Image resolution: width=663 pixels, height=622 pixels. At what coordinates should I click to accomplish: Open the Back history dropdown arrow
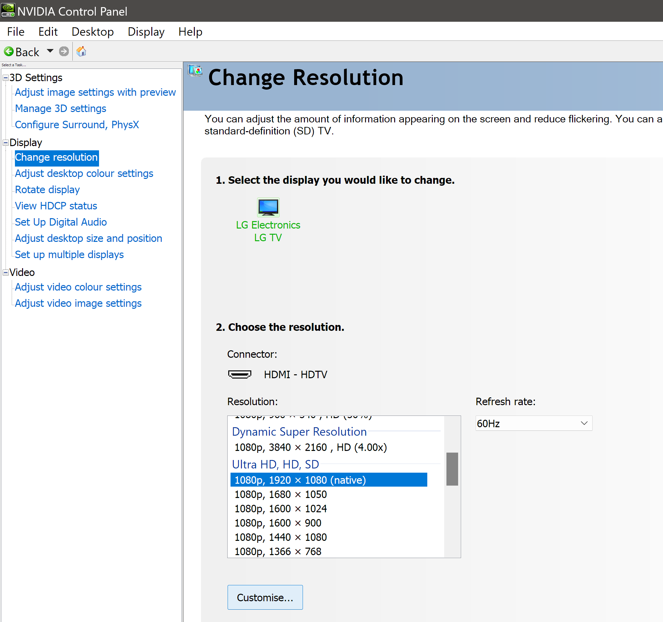point(50,51)
